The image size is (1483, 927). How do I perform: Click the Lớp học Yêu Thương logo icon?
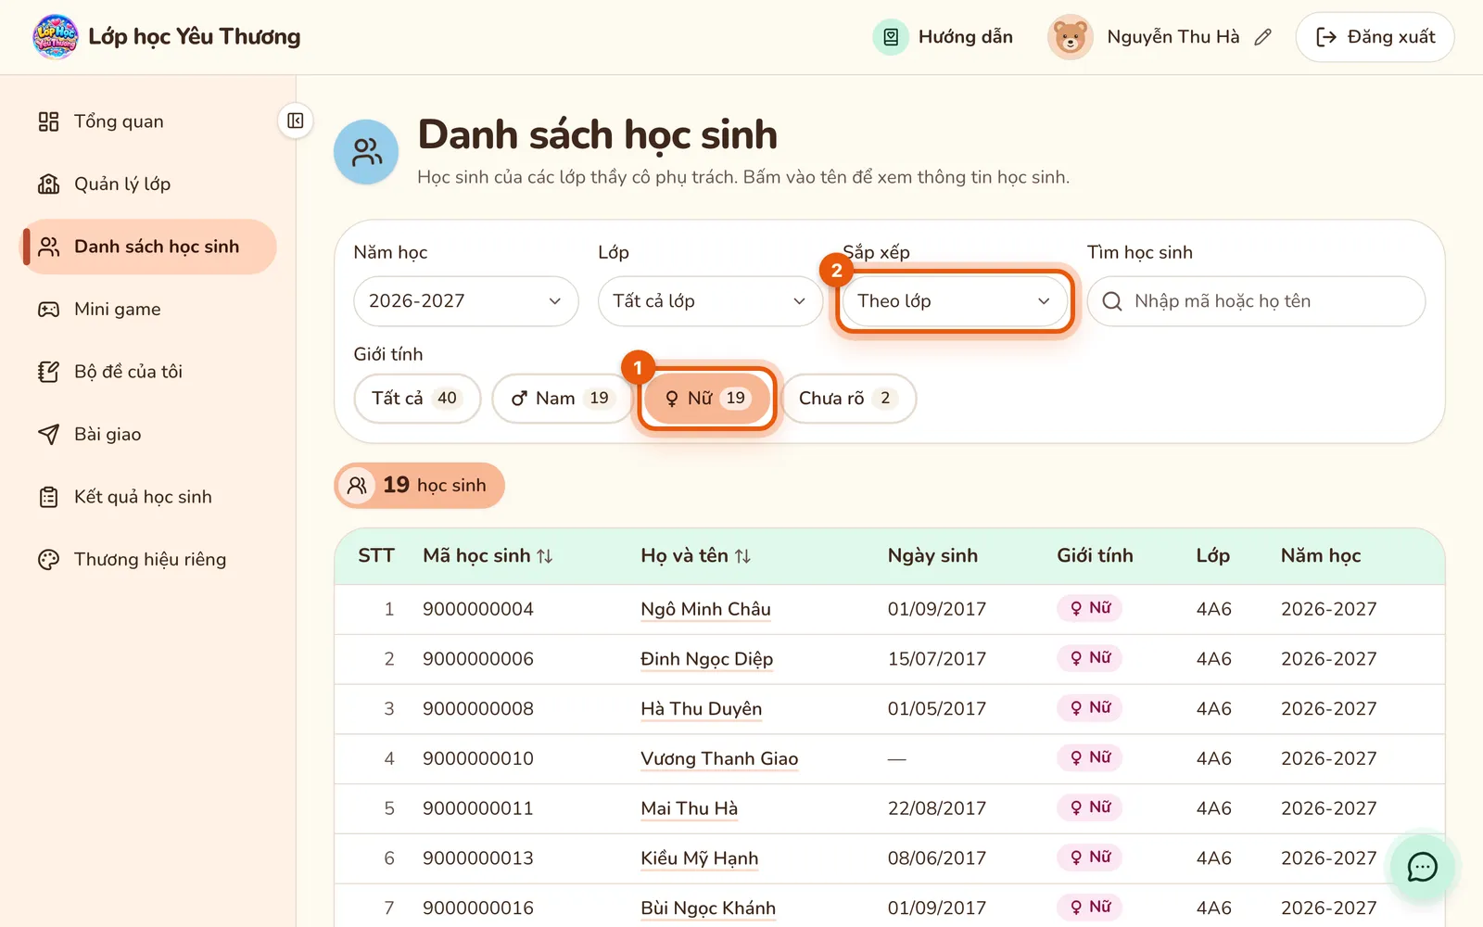(55, 37)
